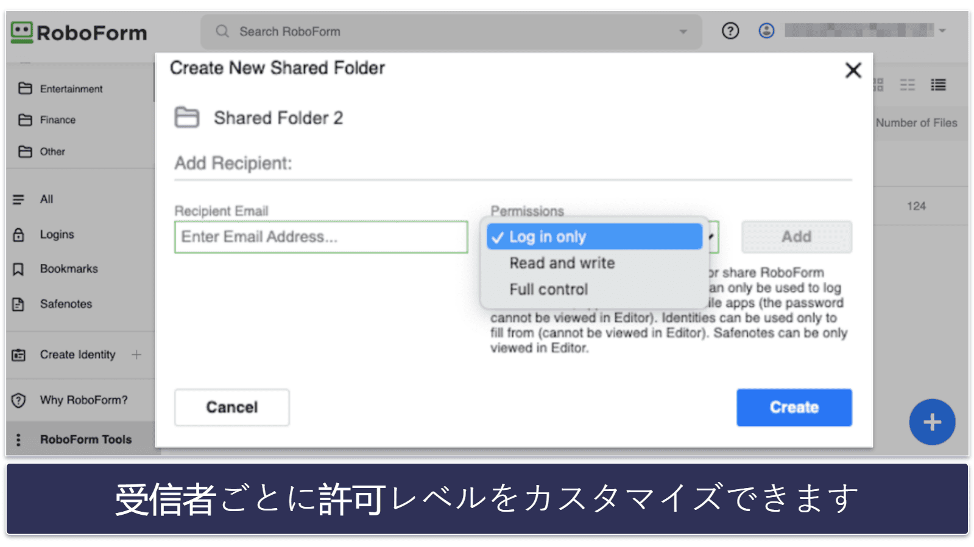Click the Recipient Email input field

pyautogui.click(x=321, y=237)
